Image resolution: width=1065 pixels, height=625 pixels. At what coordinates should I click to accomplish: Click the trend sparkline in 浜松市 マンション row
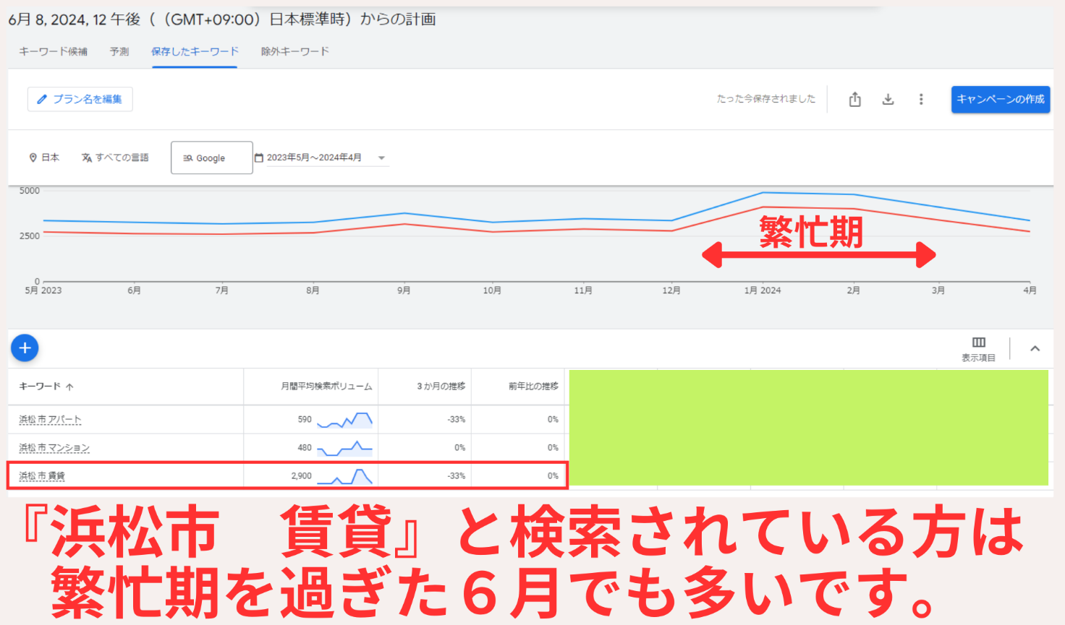[344, 449]
